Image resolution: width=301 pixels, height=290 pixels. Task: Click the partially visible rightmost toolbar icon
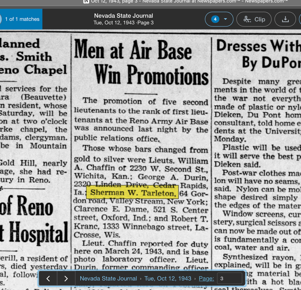tap(300, 19)
